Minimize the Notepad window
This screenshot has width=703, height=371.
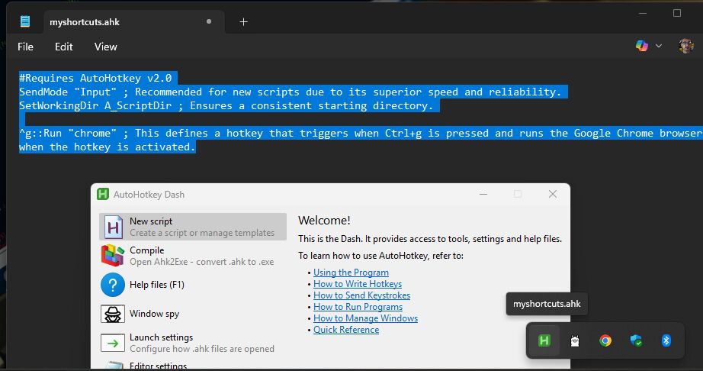[643, 14]
